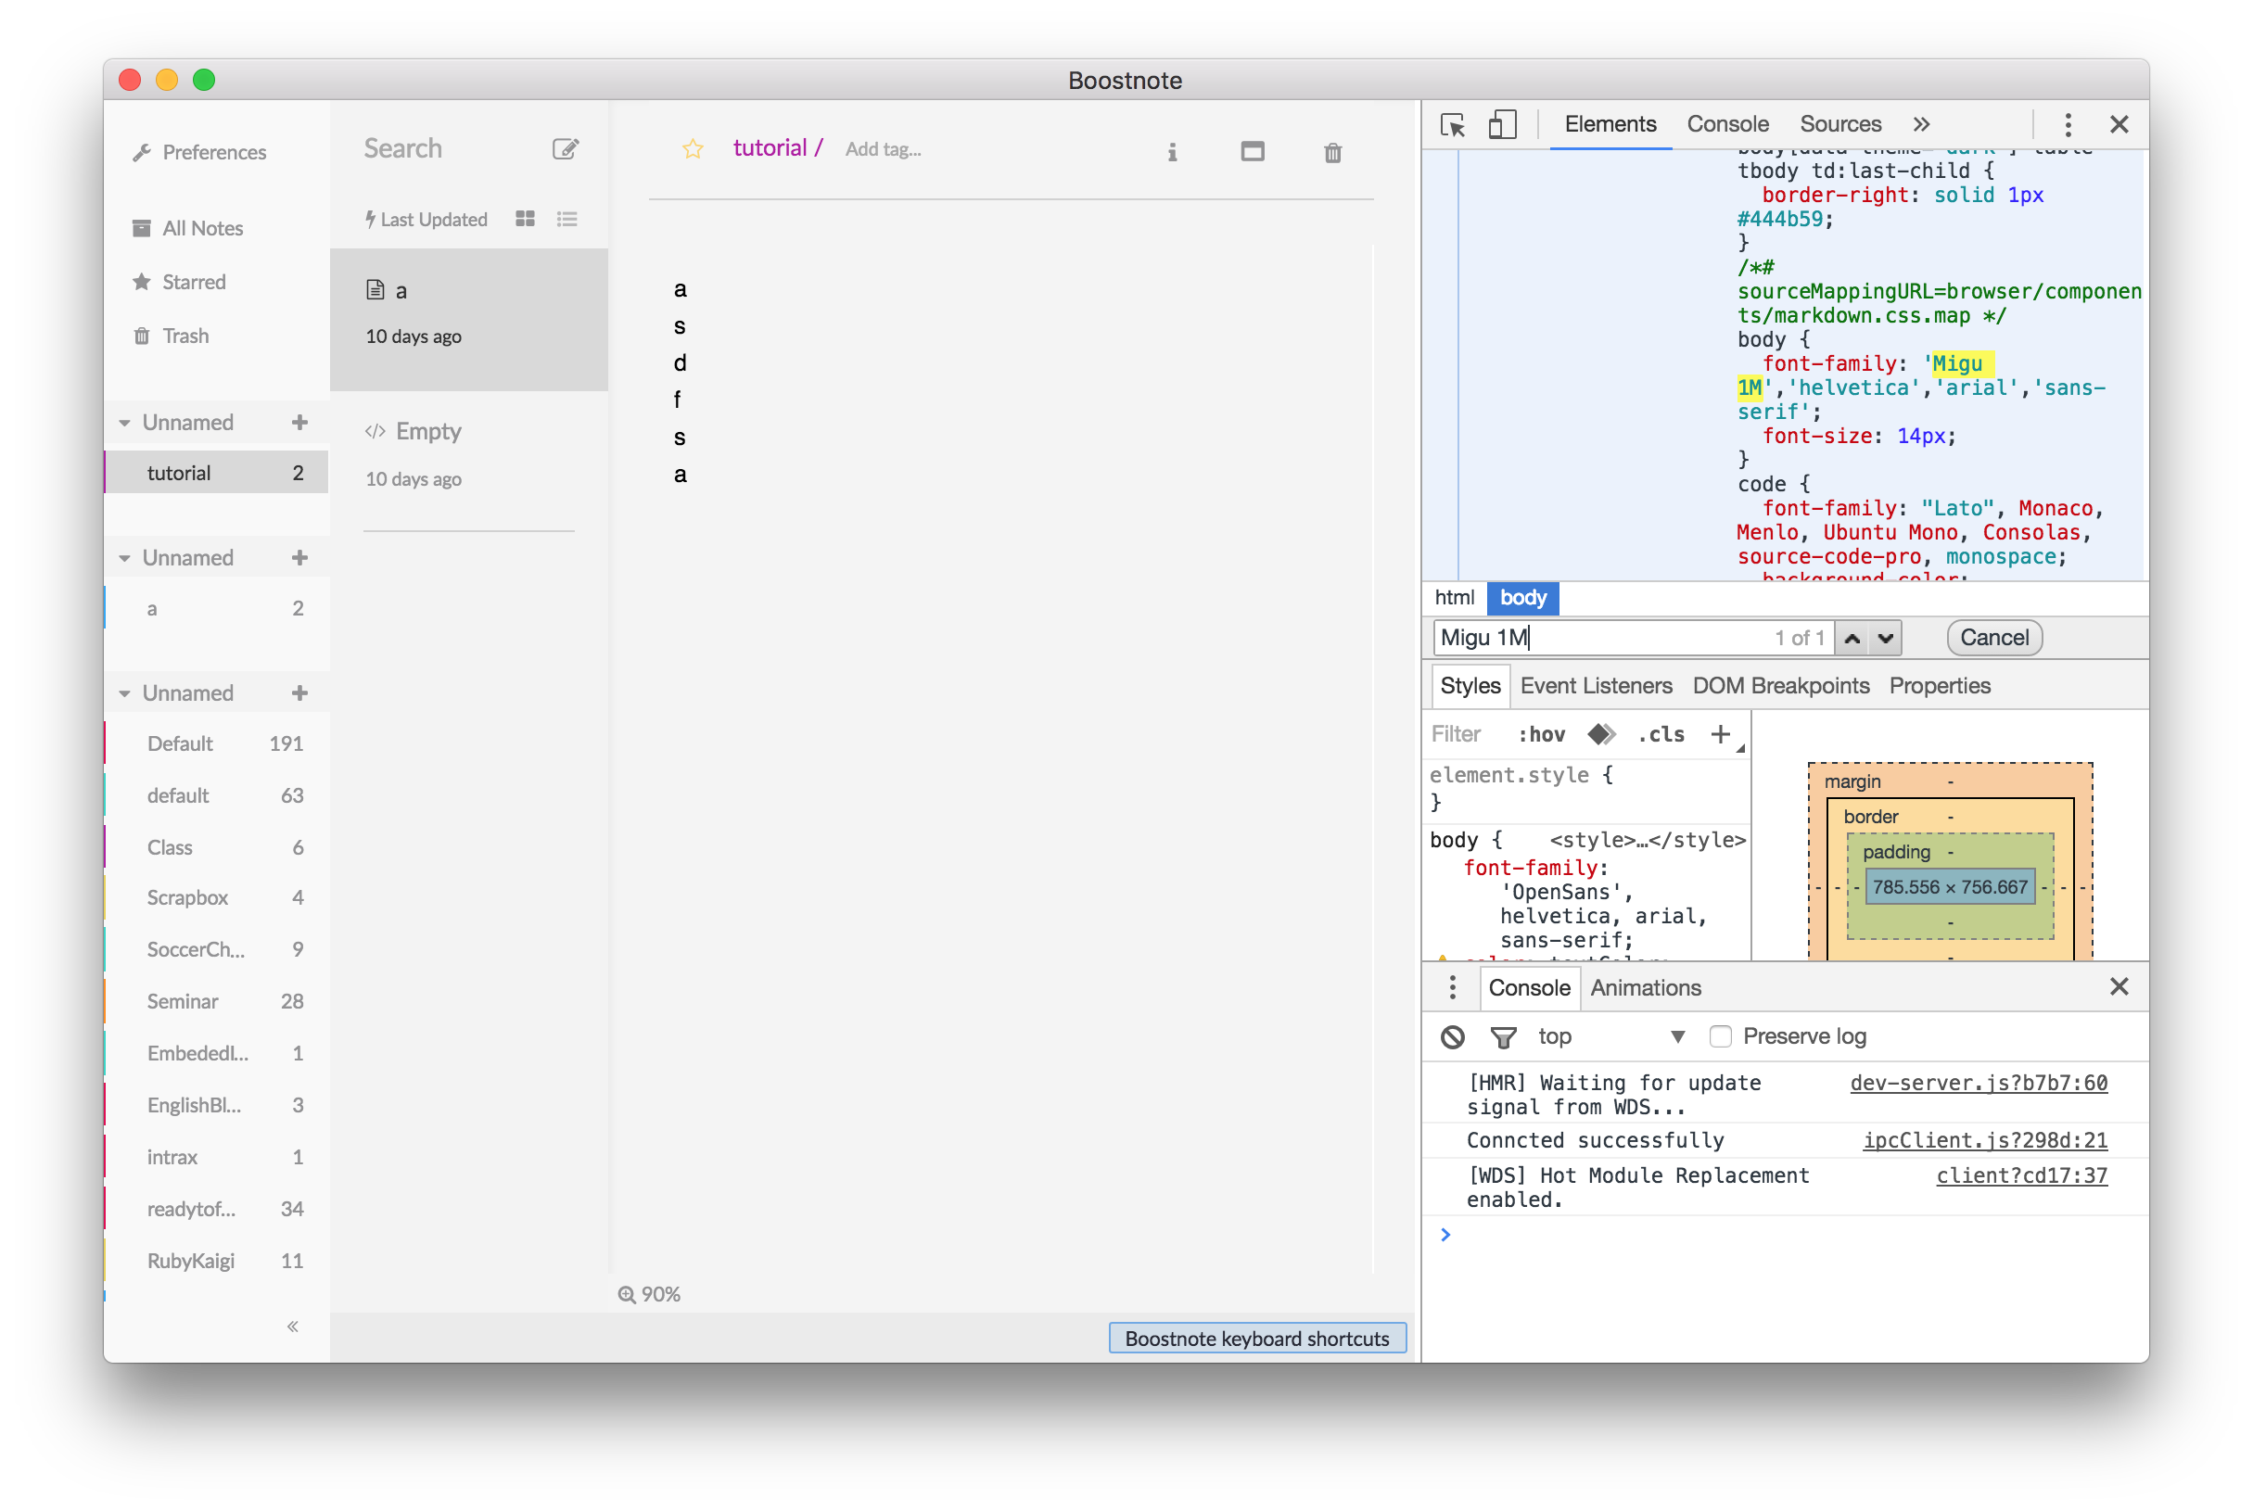Switch to Sources tab in DevTools
The height and width of the screenshot is (1511, 2253).
click(x=1839, y=124)
